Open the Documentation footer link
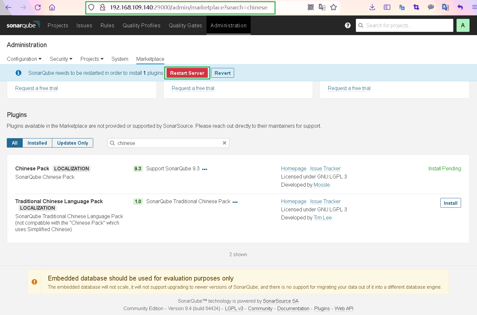 [x=293, y=308]
